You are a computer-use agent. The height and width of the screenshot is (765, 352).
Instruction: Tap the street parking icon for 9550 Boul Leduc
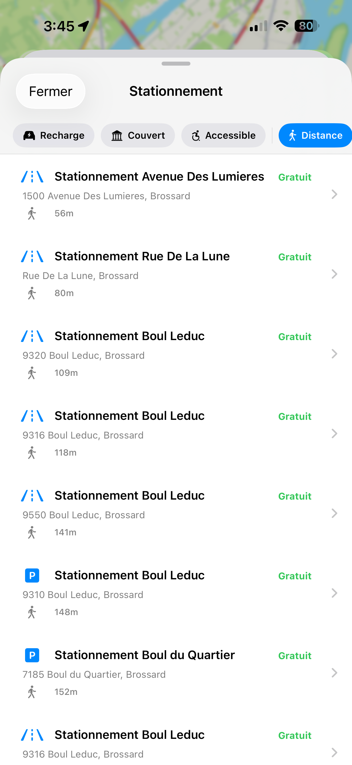[x=32, y=496]
